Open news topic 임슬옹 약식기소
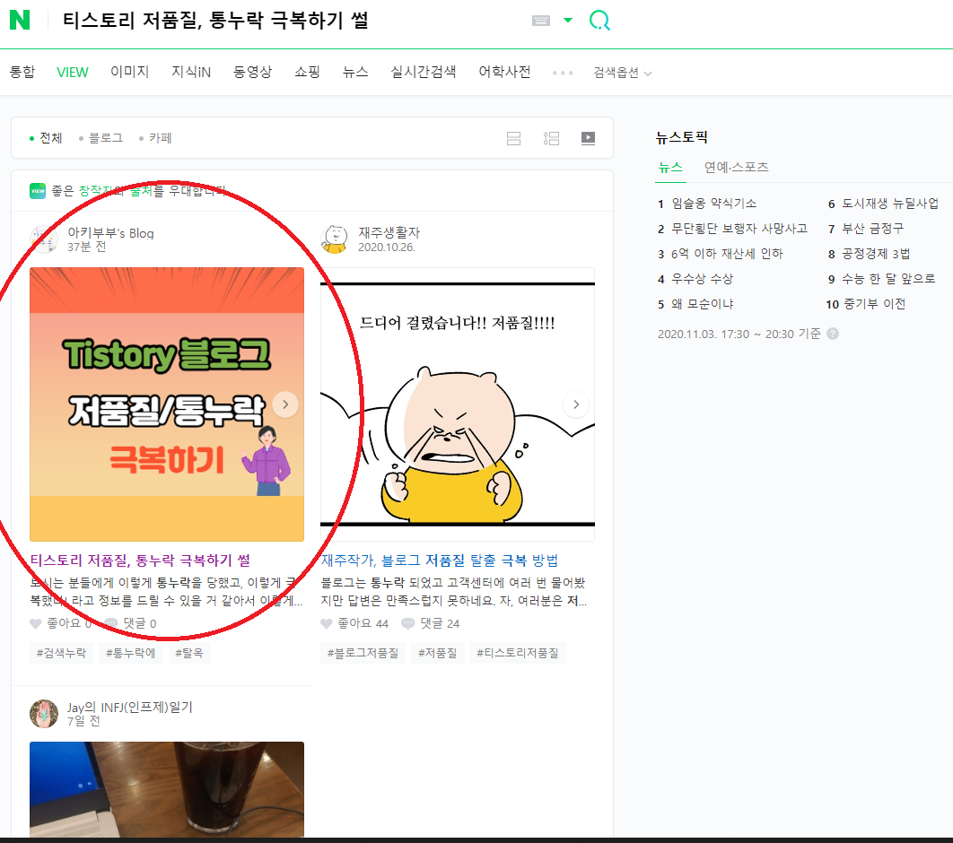 click(x=713, y=204)
